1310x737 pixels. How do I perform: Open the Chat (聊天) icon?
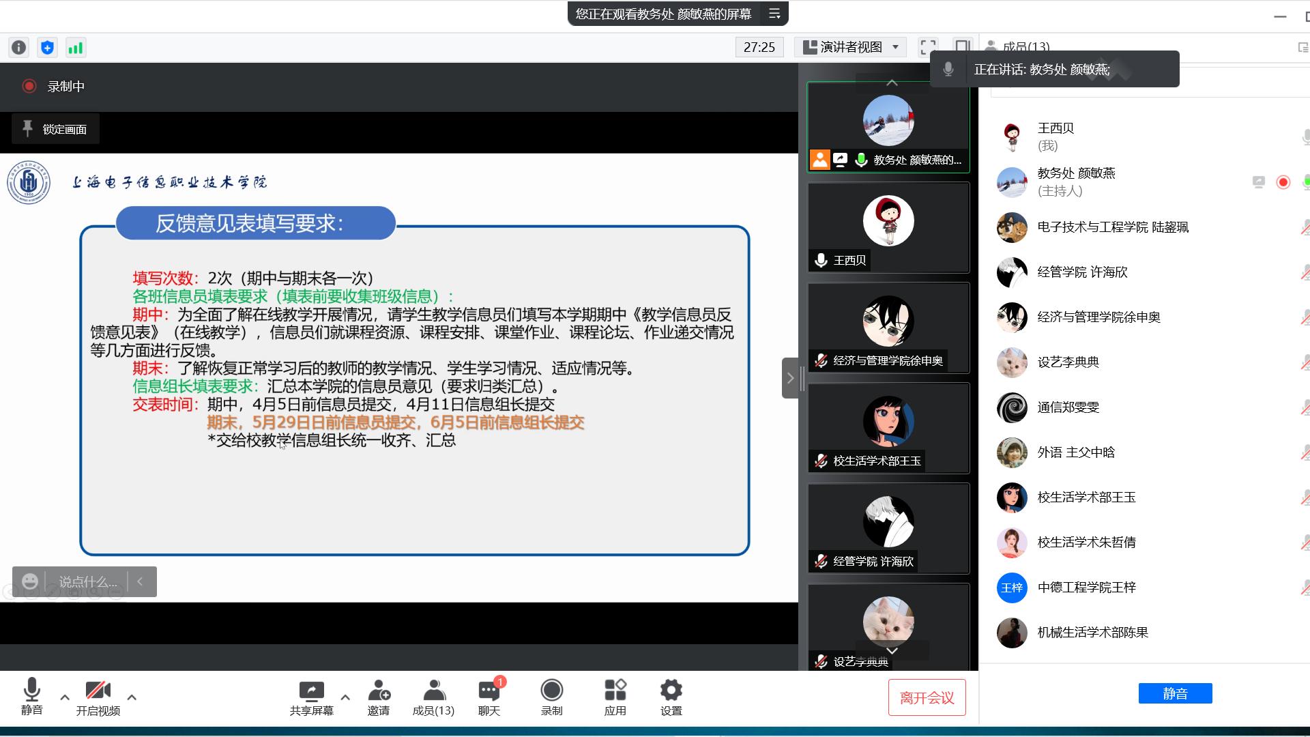(489, 697)
